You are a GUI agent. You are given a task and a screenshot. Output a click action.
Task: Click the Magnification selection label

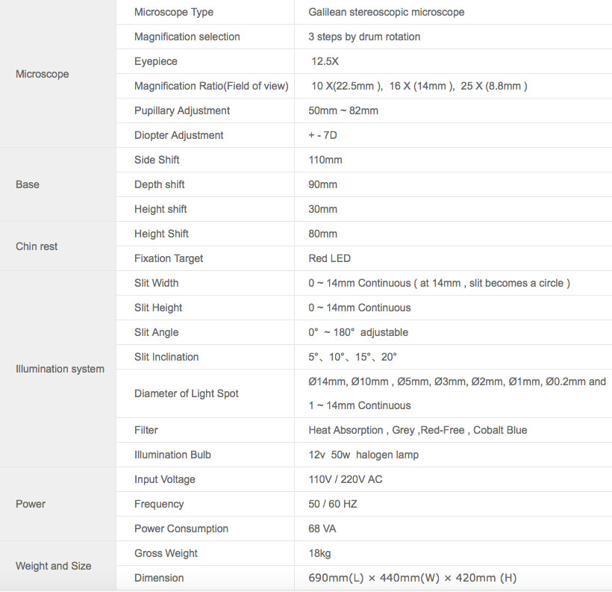pos(187,37)
